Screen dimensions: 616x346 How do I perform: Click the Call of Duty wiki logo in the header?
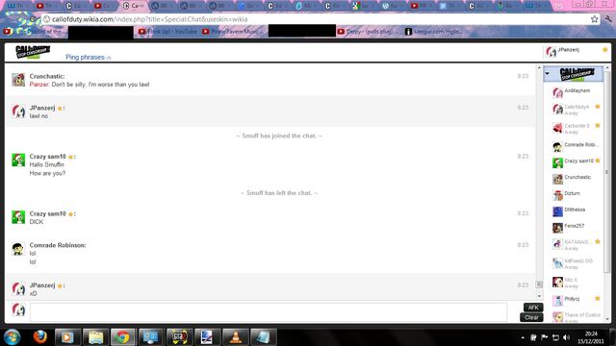[x=33, y=52]
